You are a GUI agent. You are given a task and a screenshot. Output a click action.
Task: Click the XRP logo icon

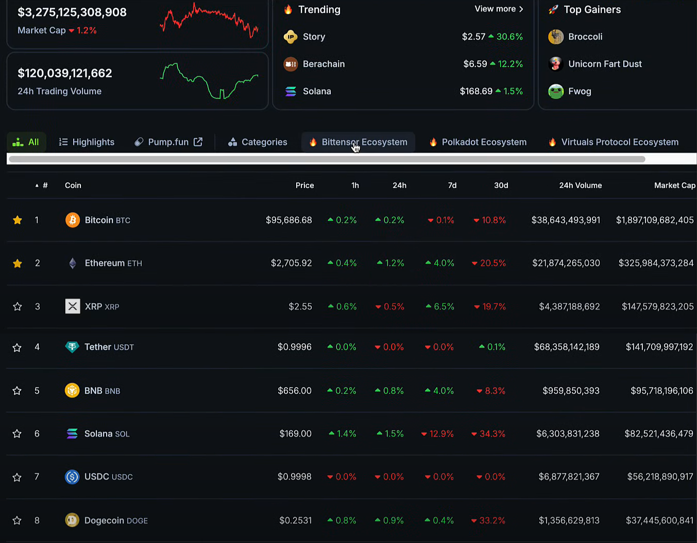(x=73, y=307)
